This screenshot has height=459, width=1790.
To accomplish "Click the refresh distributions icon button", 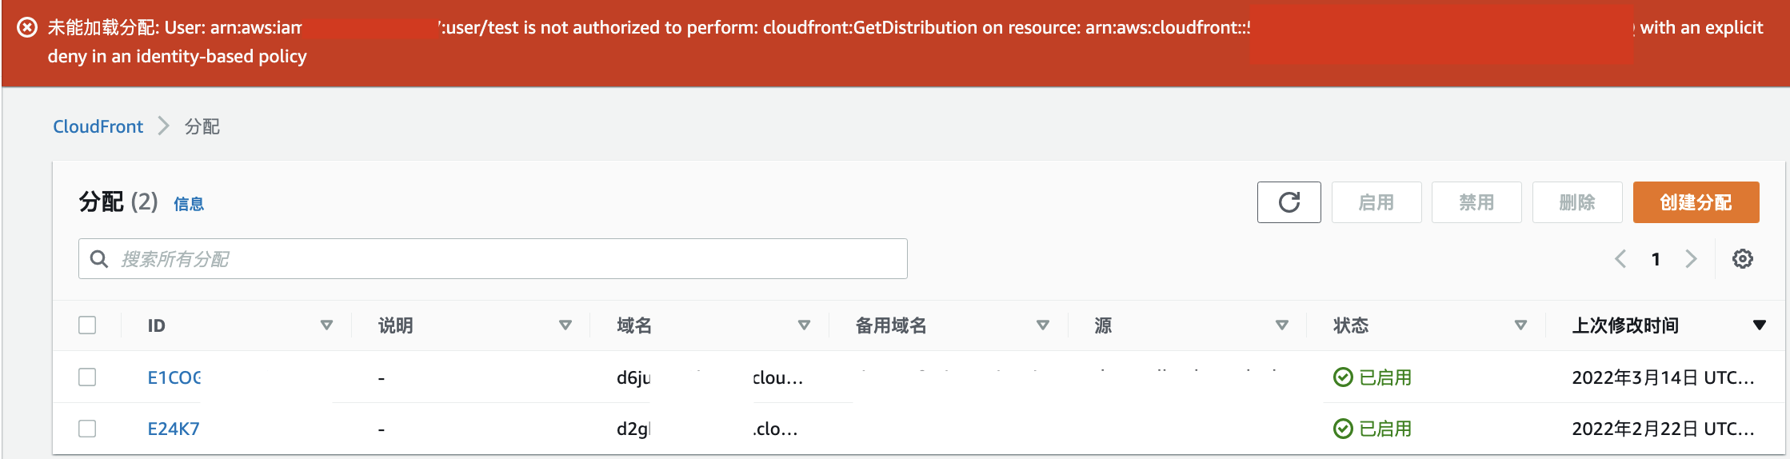I will (1289, 202).
